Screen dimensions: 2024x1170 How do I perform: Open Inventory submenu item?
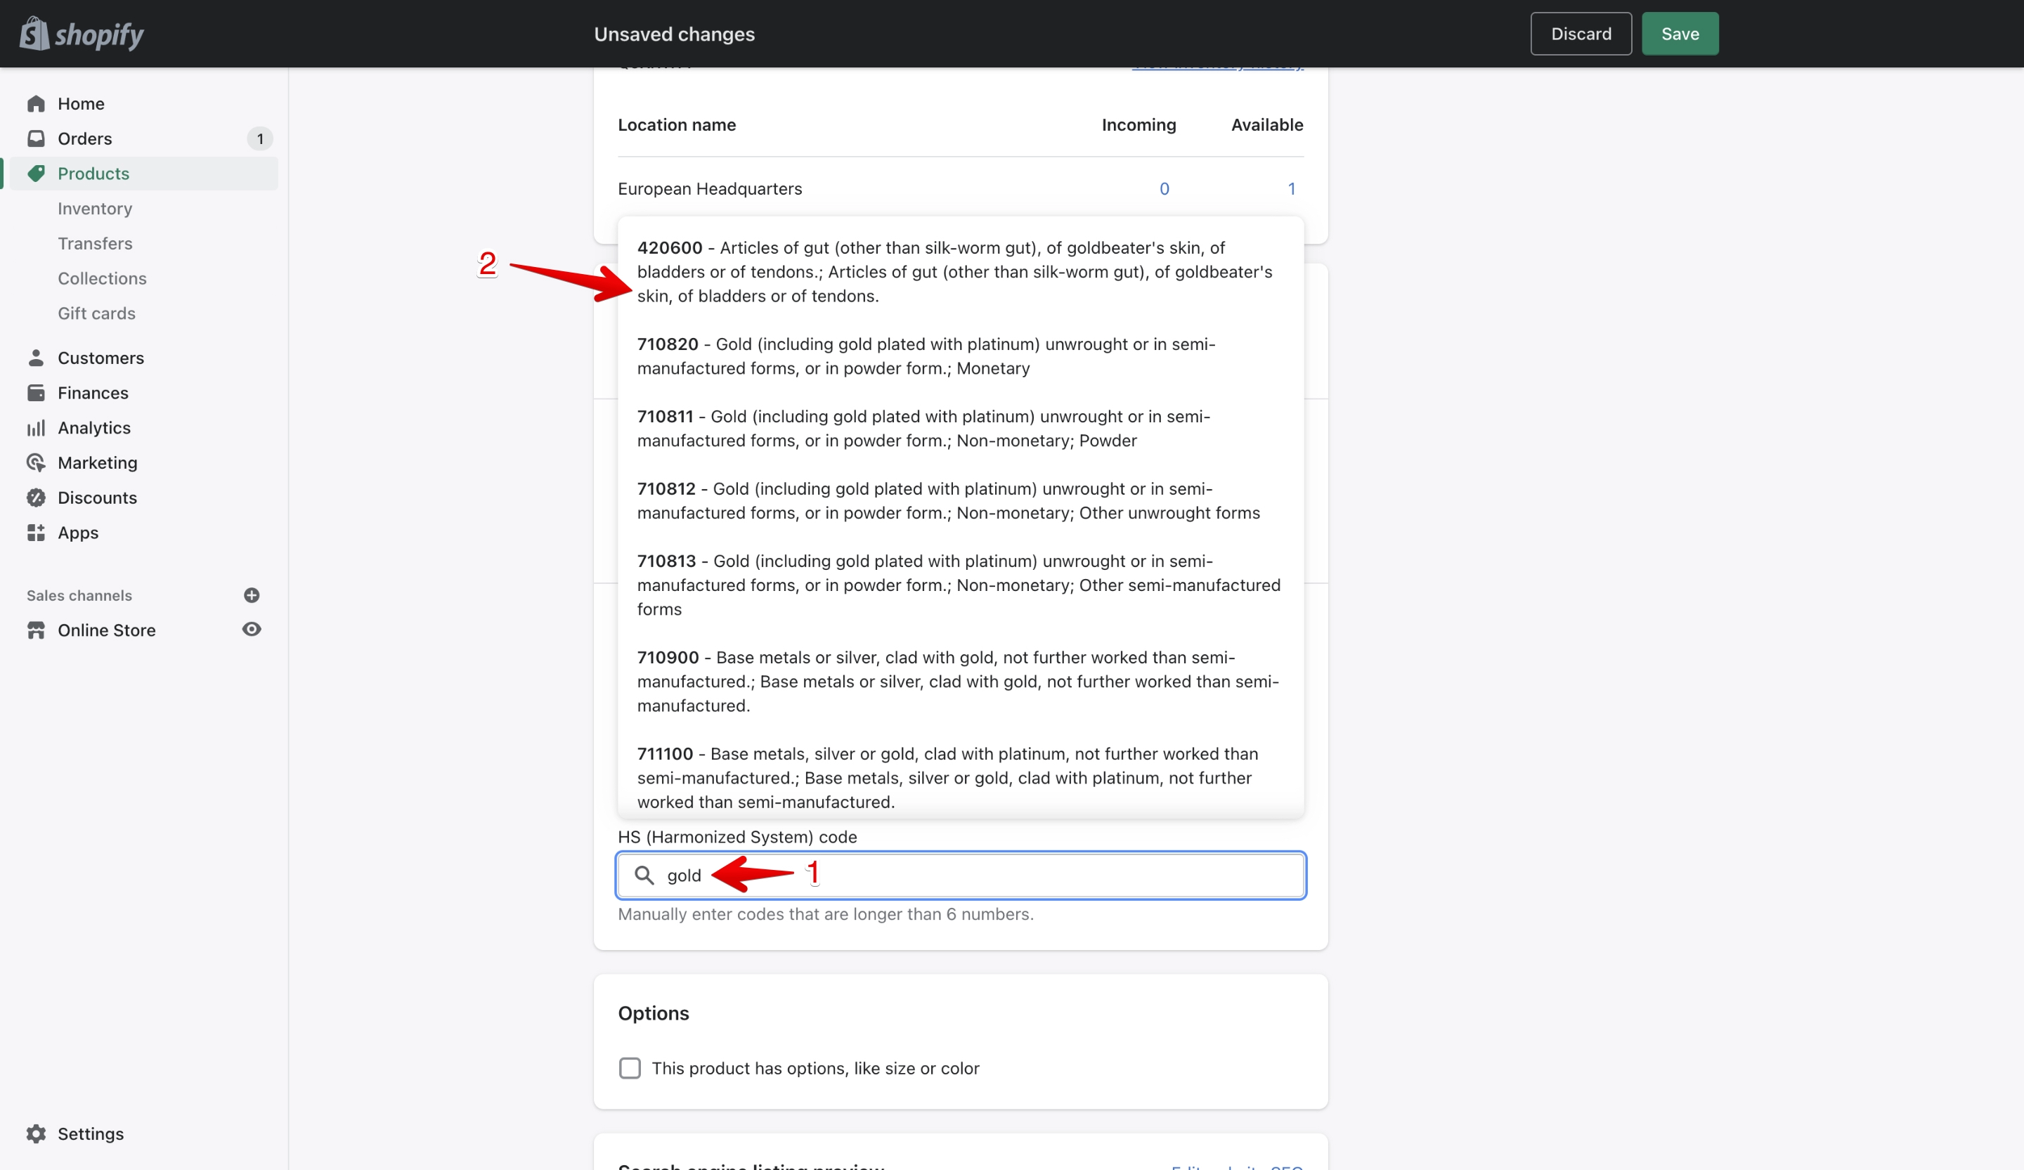pyautogui.click(x=95, y=209)
